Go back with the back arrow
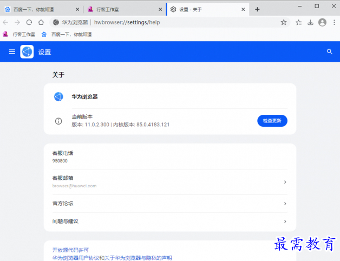The image size is (340, 261). [5, 22]
